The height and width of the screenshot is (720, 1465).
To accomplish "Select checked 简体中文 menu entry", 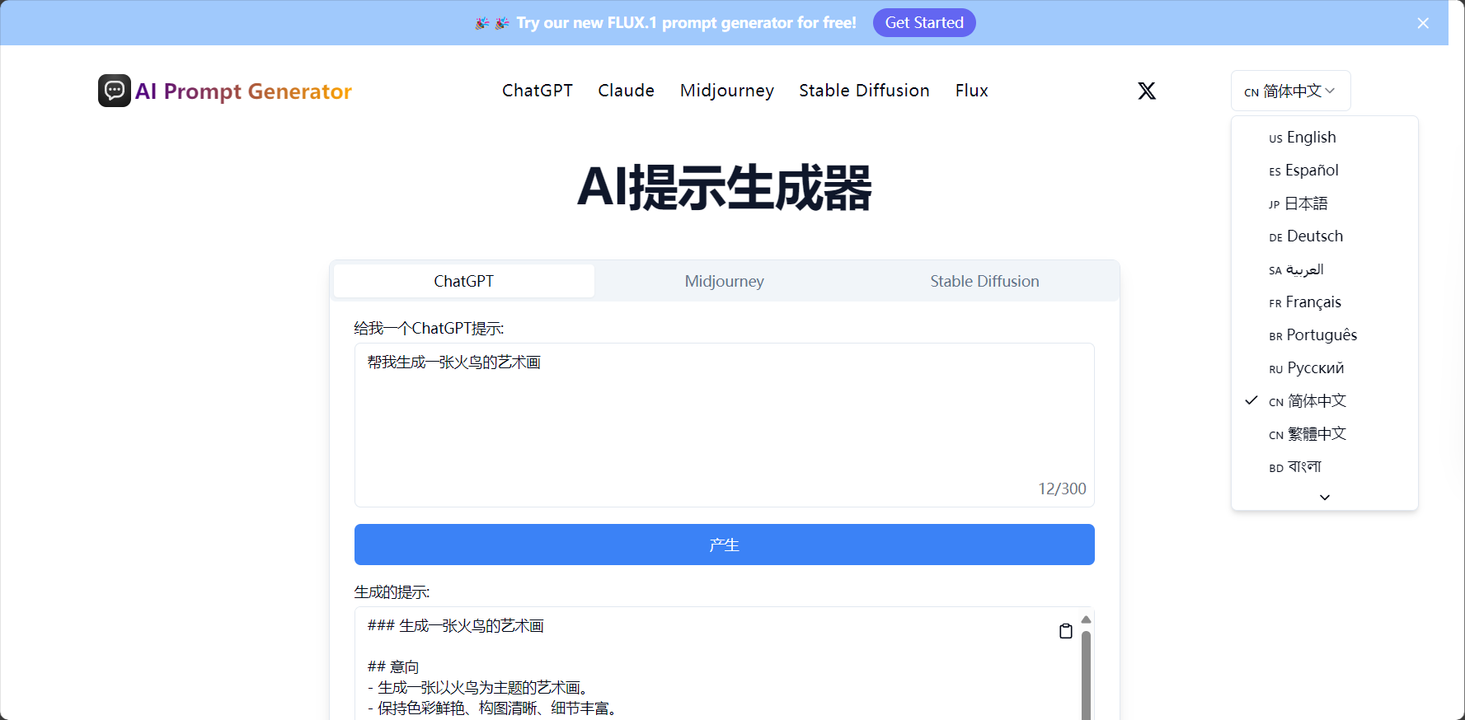I will pos(1325,401).
